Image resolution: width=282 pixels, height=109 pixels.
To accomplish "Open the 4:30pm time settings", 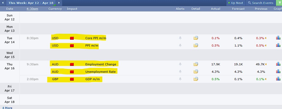I will (32, 9).
